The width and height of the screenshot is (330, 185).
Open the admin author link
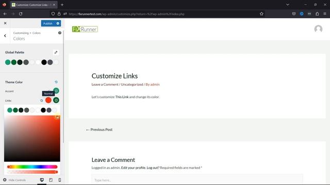click(155, 84)
